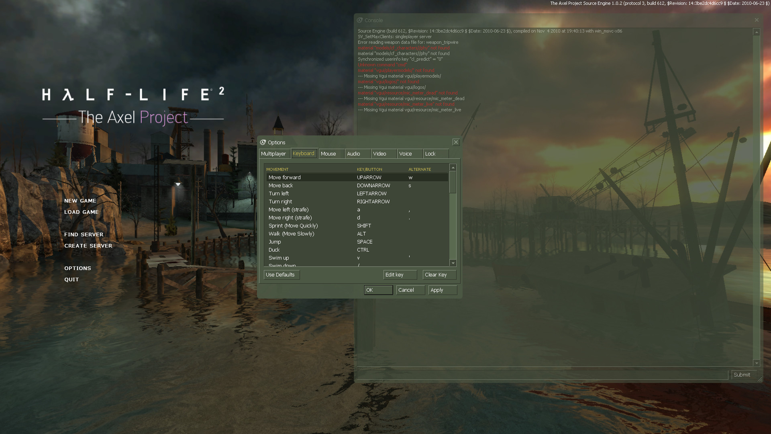The height and width of the screenshot is (434, 771).
Task: Open the Multiplayer tab
Action: coord(274,154)
